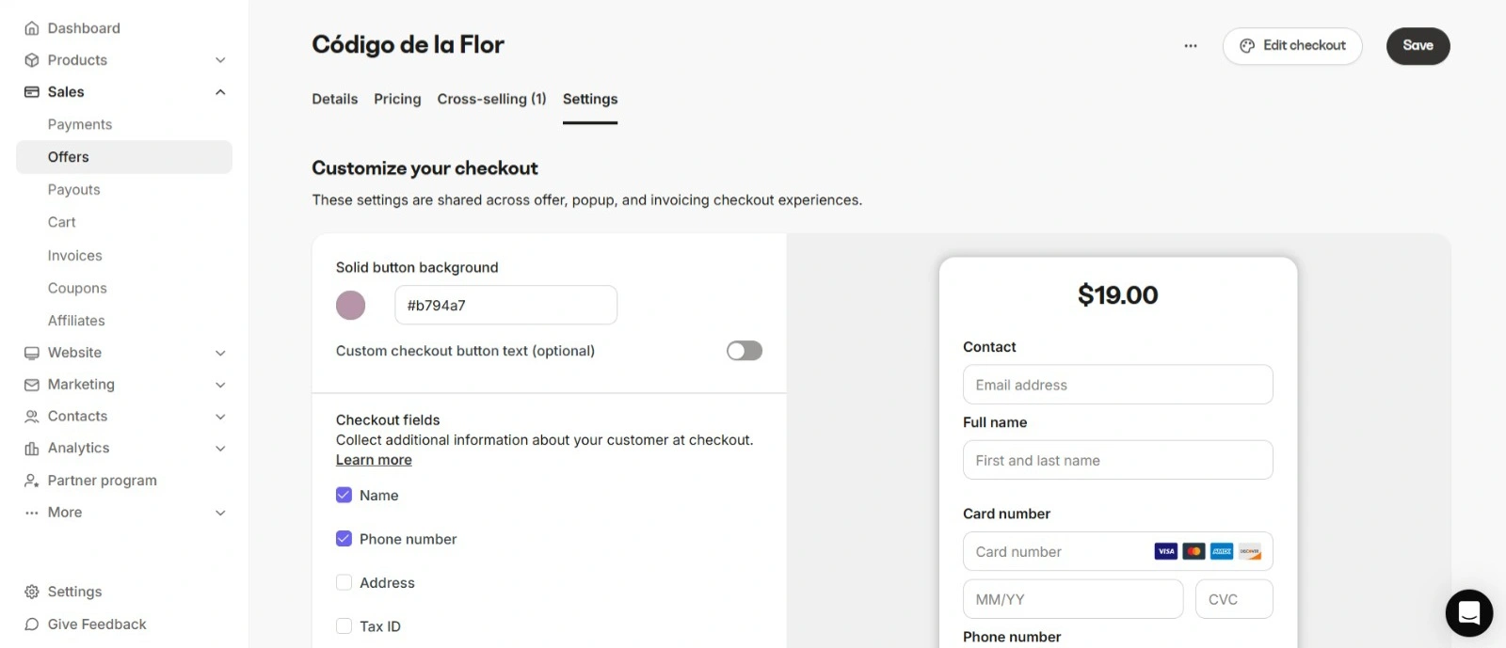Enable custom checkout button text toggle

point(744,351)
